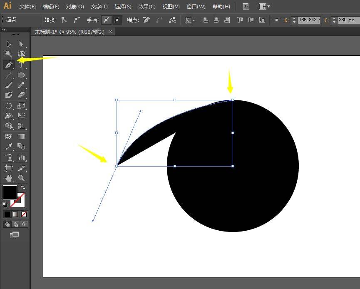The height and width of the screenshot is (289, 360).
Task: Activate the Hand tool
Action: tap(8, 178)
